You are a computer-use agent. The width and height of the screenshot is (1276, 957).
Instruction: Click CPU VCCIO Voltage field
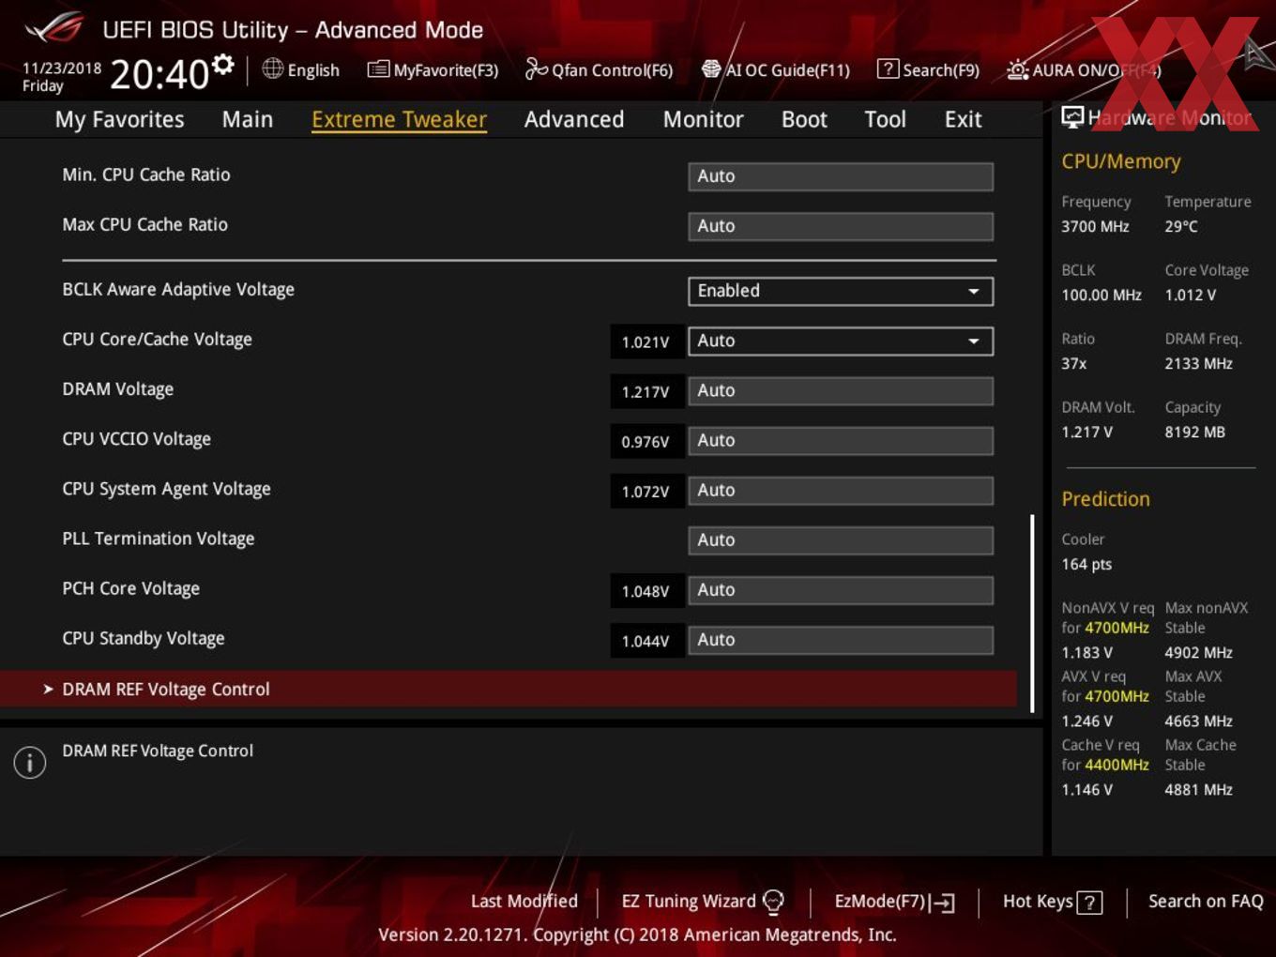coord(841,440)
